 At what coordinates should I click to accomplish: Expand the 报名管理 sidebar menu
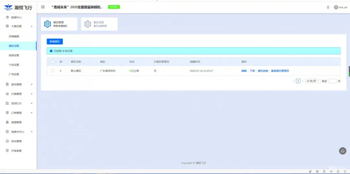point(31,84)
